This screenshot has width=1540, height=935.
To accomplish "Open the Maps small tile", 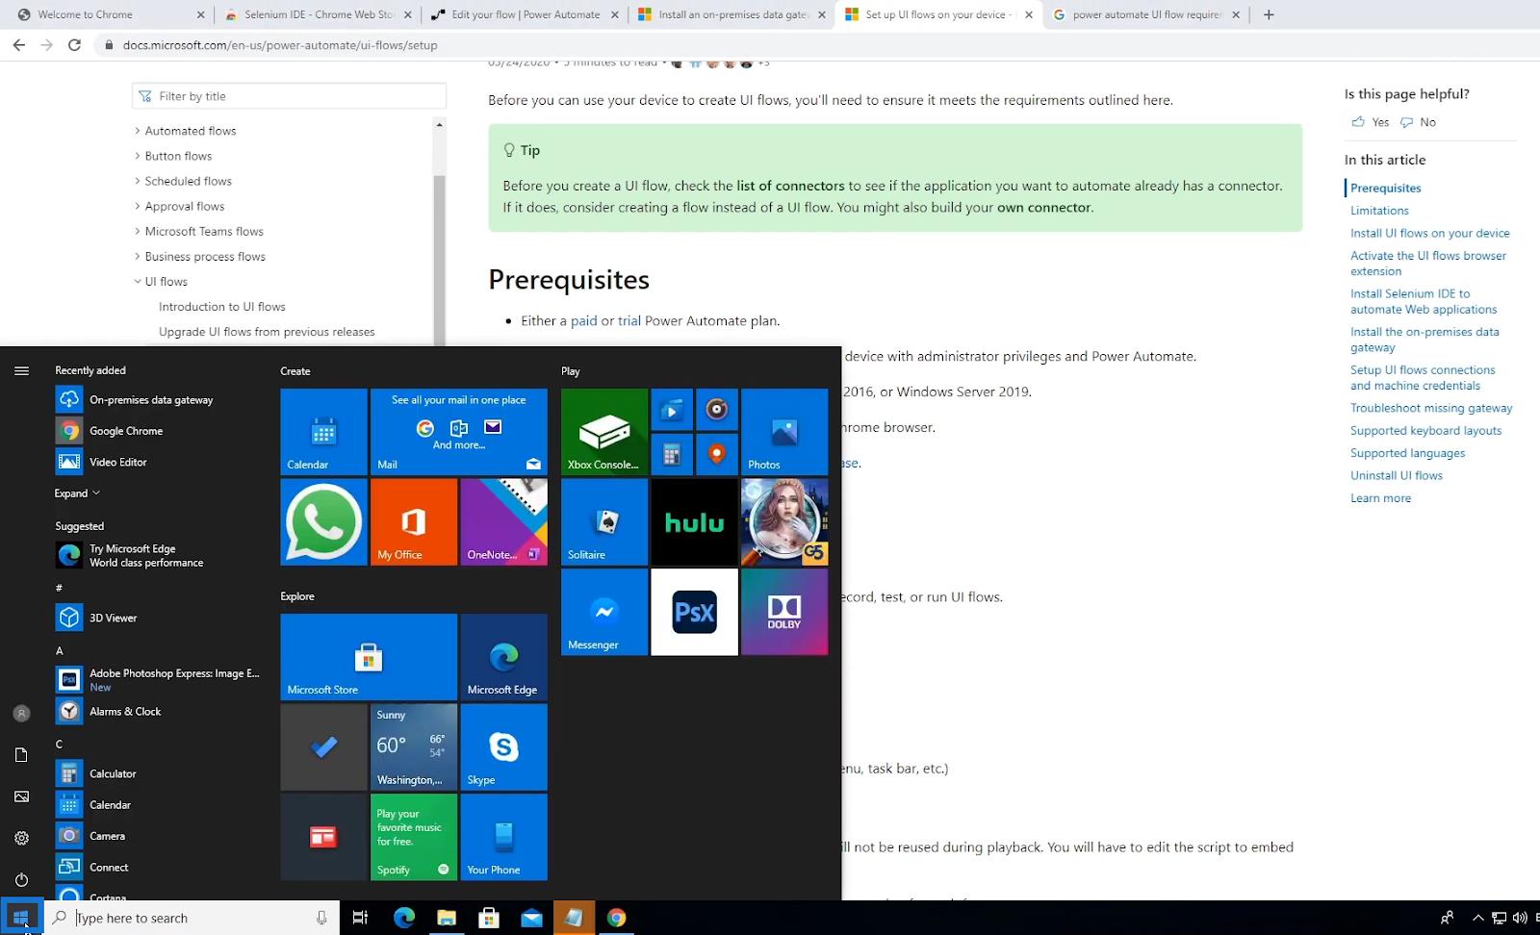I will (x=717, y=454).
